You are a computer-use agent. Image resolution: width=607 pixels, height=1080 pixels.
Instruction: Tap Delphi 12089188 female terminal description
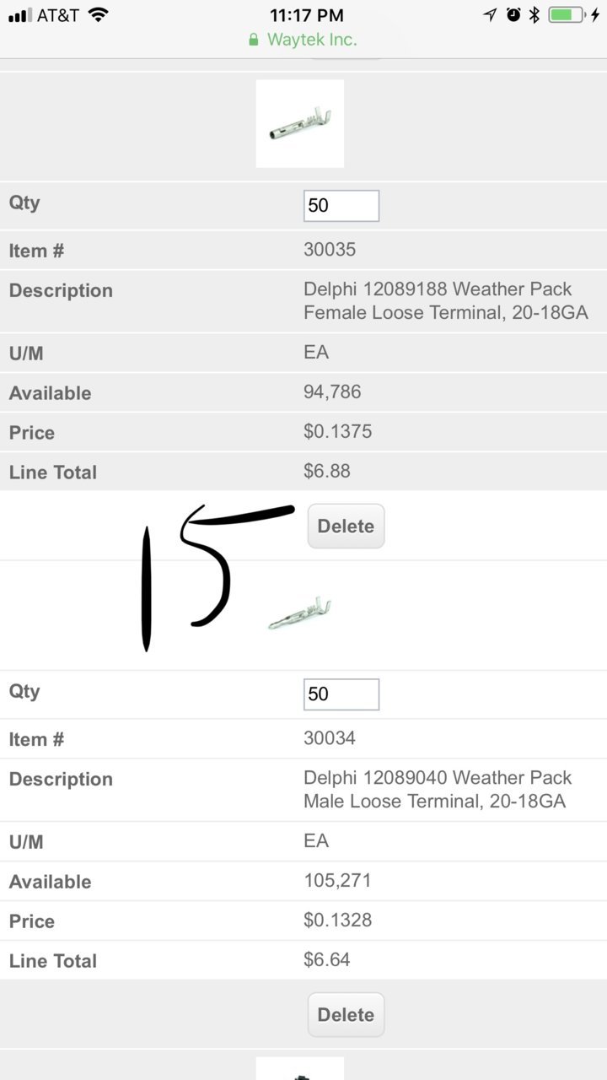[445, 301]
